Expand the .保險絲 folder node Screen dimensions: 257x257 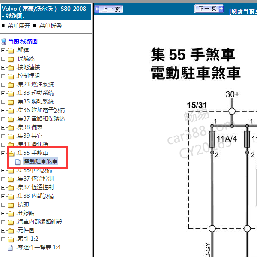pyautogui.click(x=3, y=59)
